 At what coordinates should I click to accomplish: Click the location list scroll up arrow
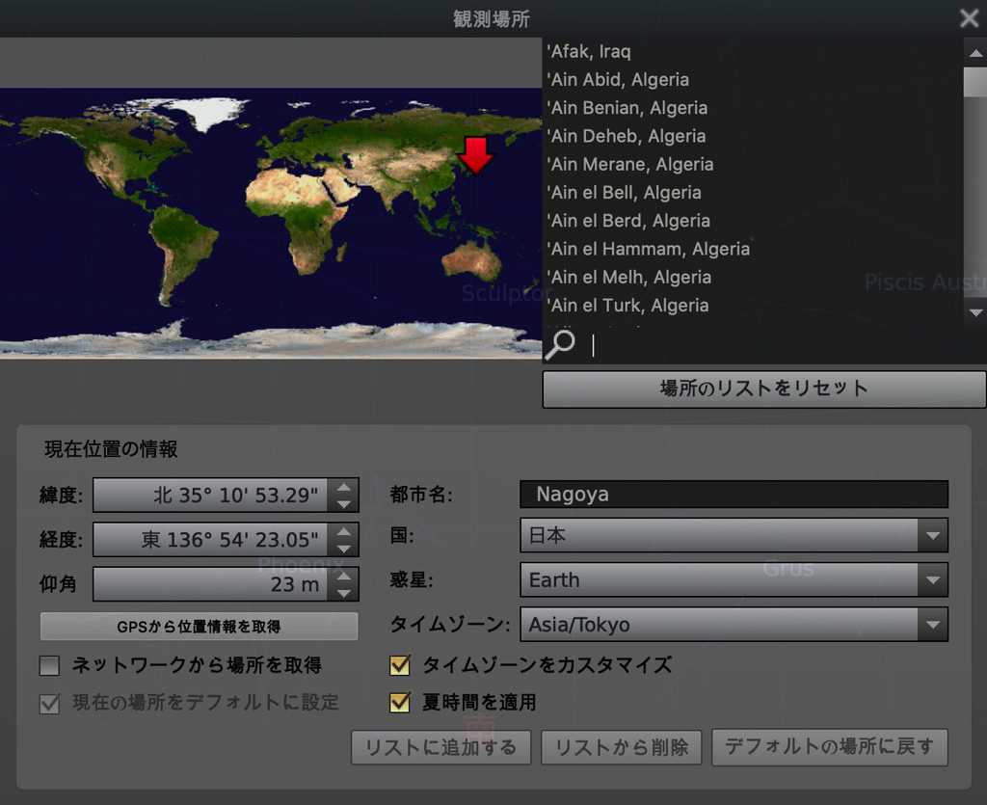(975, 53)
